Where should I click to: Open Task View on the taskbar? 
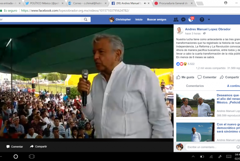coord(32,156)
